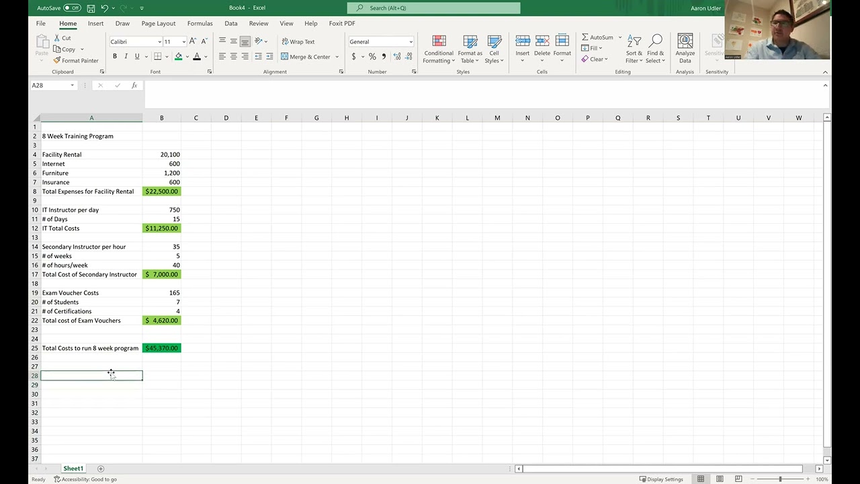Switch to Page Break Preview in status bar
Screen dimensions: 860x484
click(x=738, y=479)
